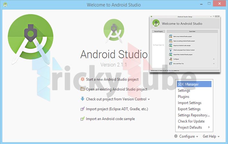Image resolution: width=228 pixels, height=144 pixels.
Task: Close the Welcome to Android Studio window
Action: 219,4
